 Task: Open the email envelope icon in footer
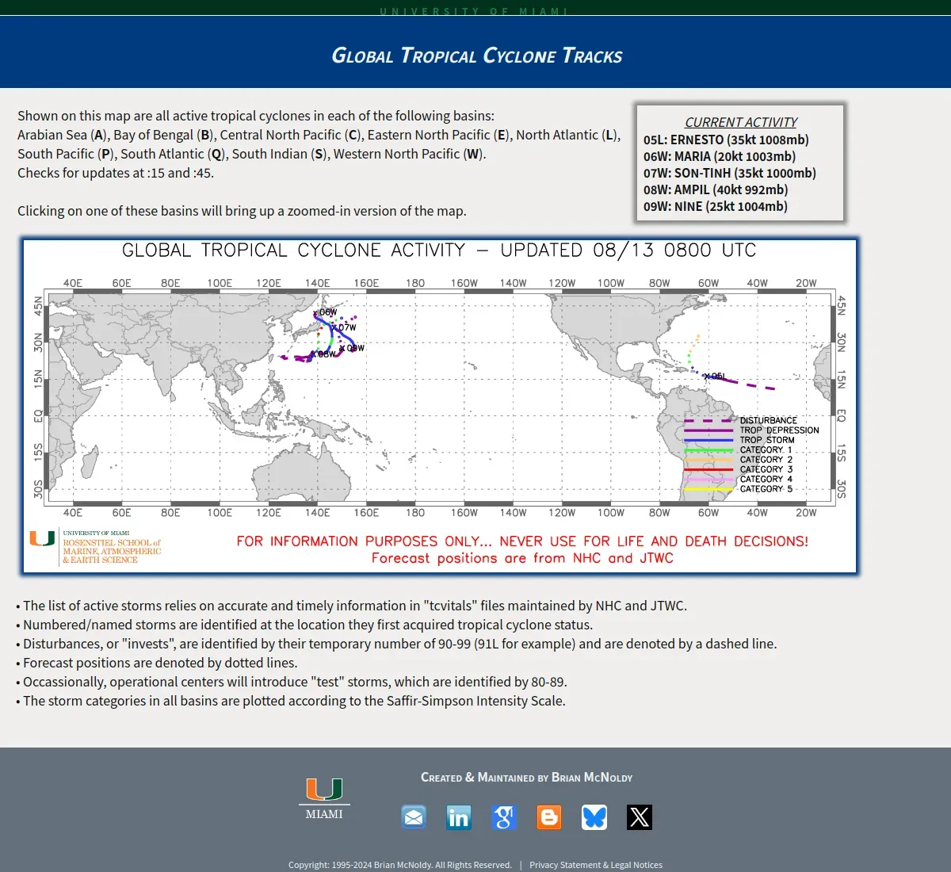[414, 817]
